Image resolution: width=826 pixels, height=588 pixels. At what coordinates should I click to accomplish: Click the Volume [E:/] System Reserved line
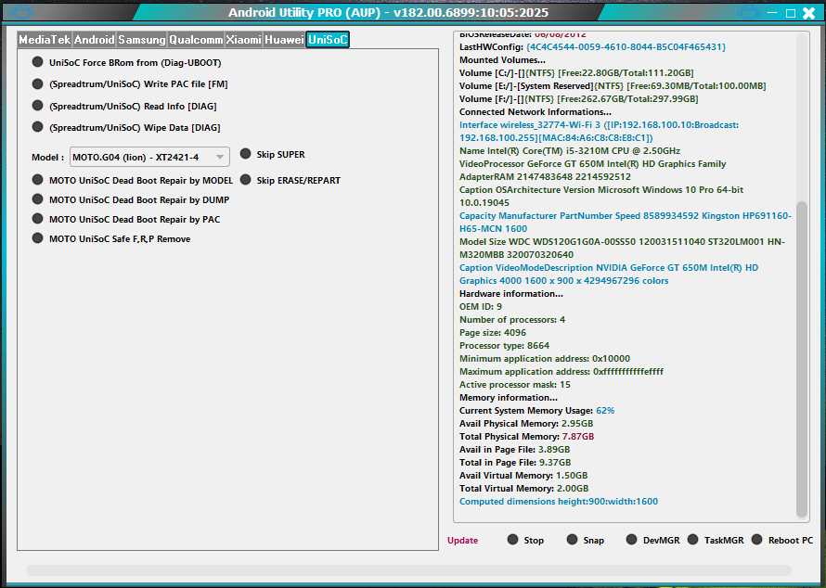[613, 86]
